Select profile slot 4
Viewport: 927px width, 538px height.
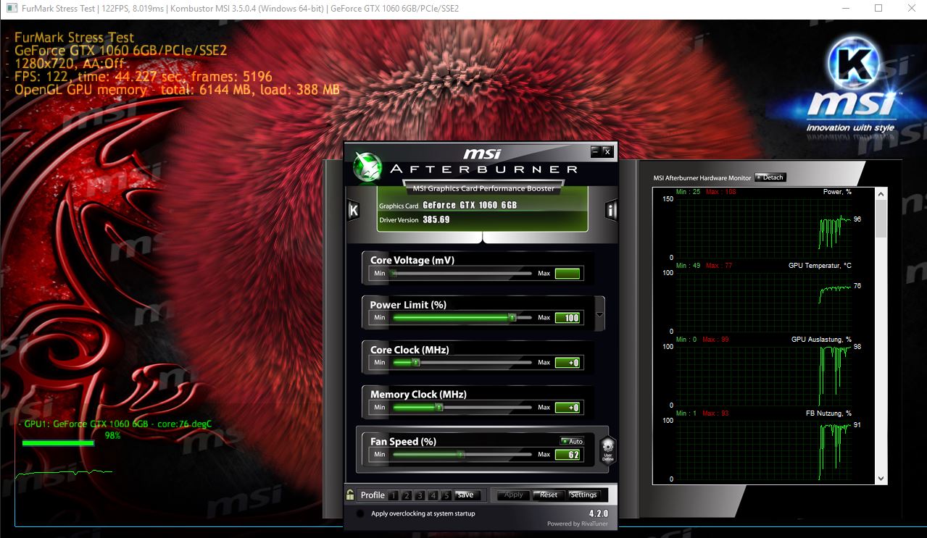tap(433, 495)
